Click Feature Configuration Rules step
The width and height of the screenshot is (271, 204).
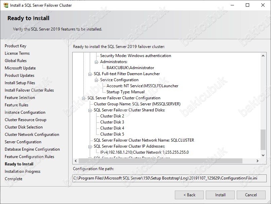click(29, 157)
